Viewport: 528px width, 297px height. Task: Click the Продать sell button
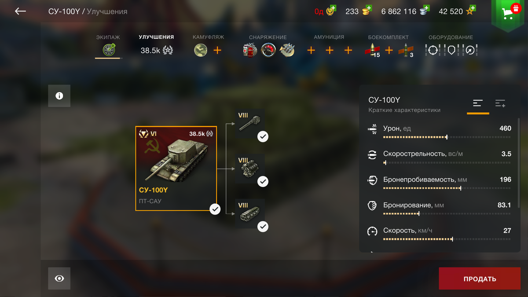pyautogui.click(x=480, y=279)
